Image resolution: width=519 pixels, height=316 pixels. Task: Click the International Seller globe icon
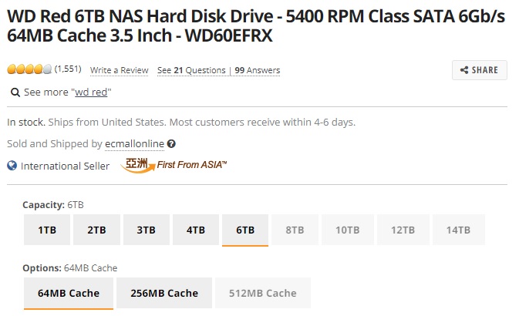tap(12, 166)
